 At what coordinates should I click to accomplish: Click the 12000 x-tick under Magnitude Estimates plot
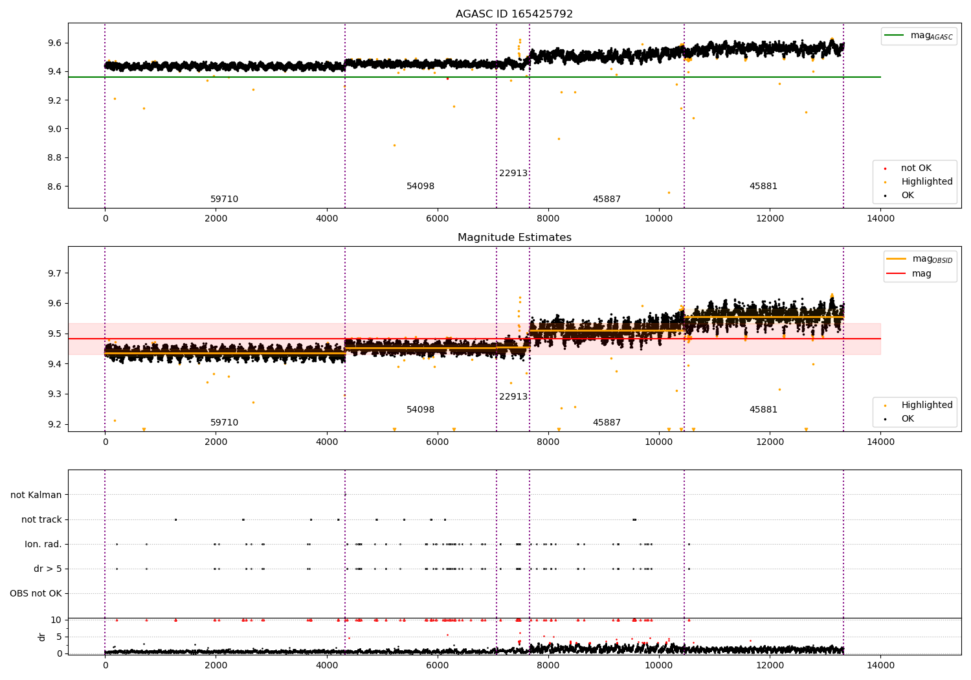click(770, 442)
